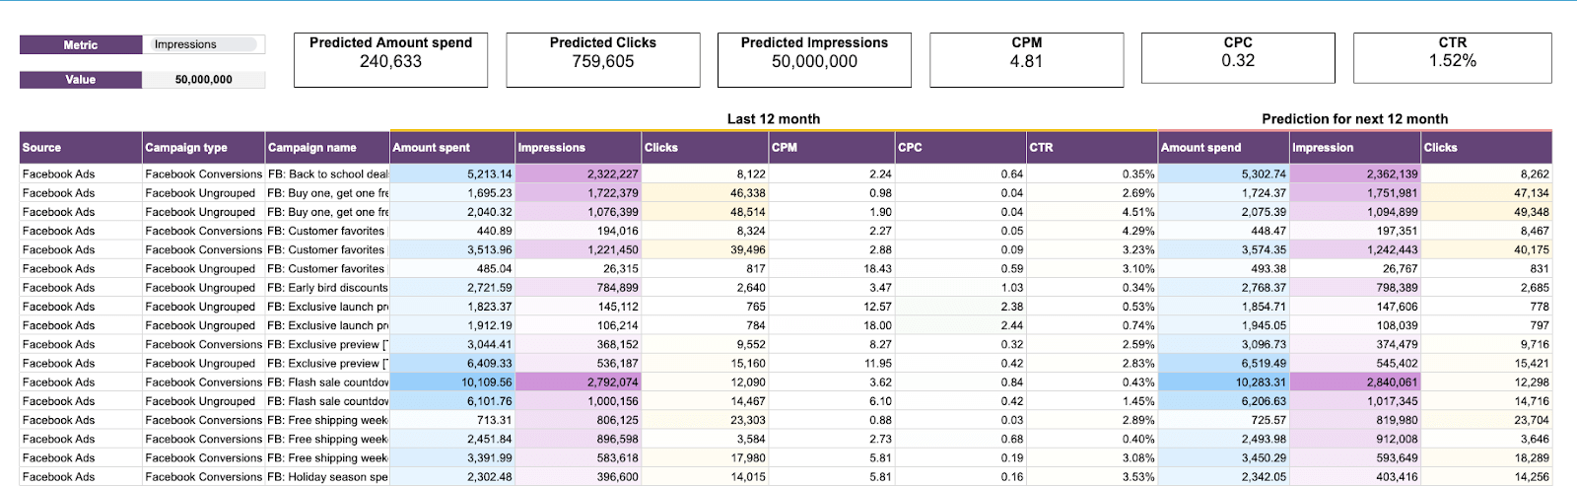
Task: Select the CPM 4.81 summary card
Action: (x=1026, y=60)
